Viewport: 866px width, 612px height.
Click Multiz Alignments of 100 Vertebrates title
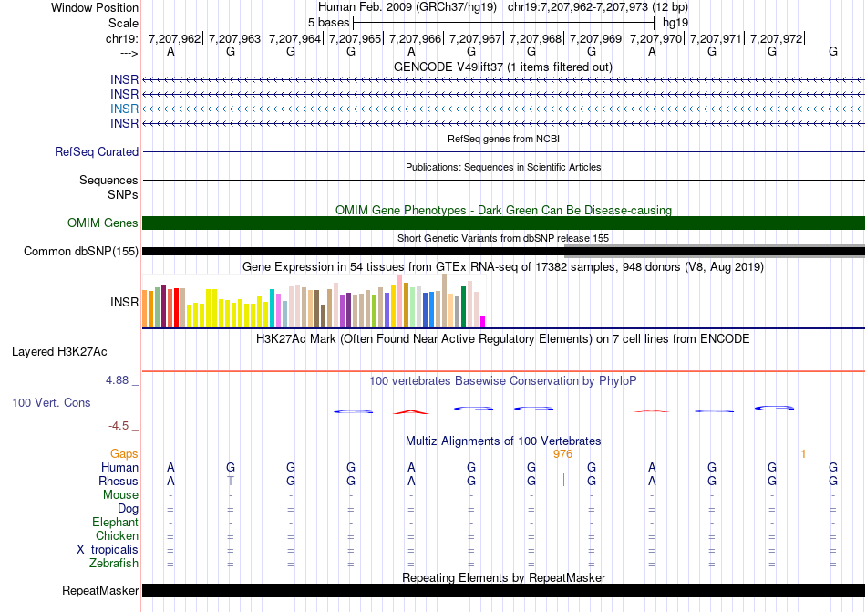(502, 441)
